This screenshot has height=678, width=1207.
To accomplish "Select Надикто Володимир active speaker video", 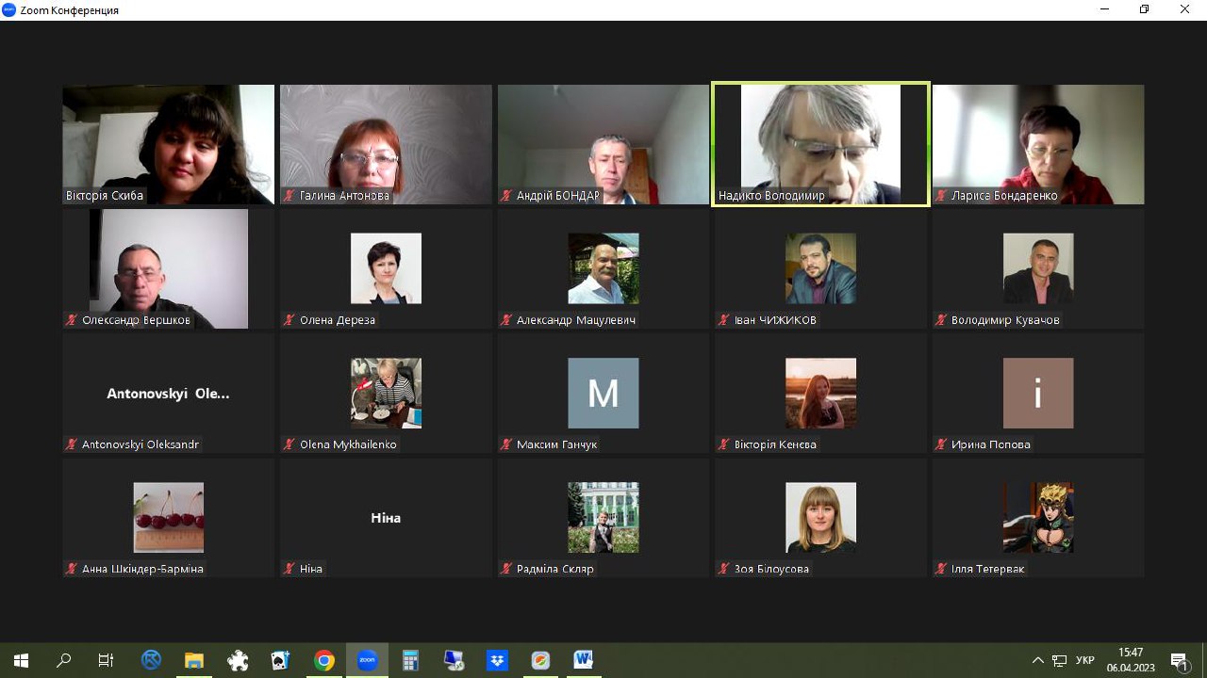I will click(x=820, y=143).
